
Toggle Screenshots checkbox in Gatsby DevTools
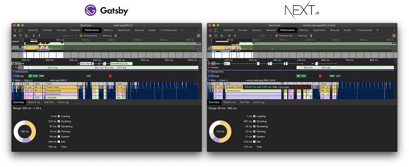pyautogui.click(x=81, y=35)
